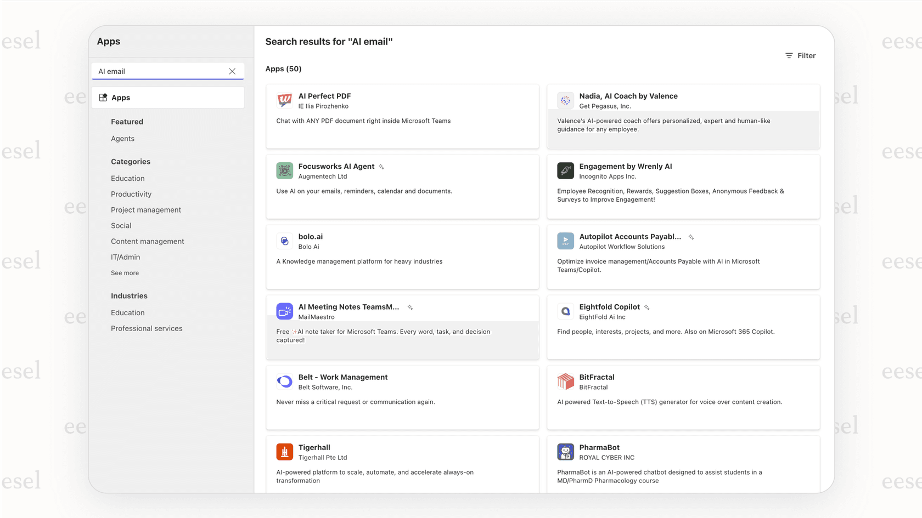
Task: Select the AI Meeting Notes app icon
Action: 284,311
